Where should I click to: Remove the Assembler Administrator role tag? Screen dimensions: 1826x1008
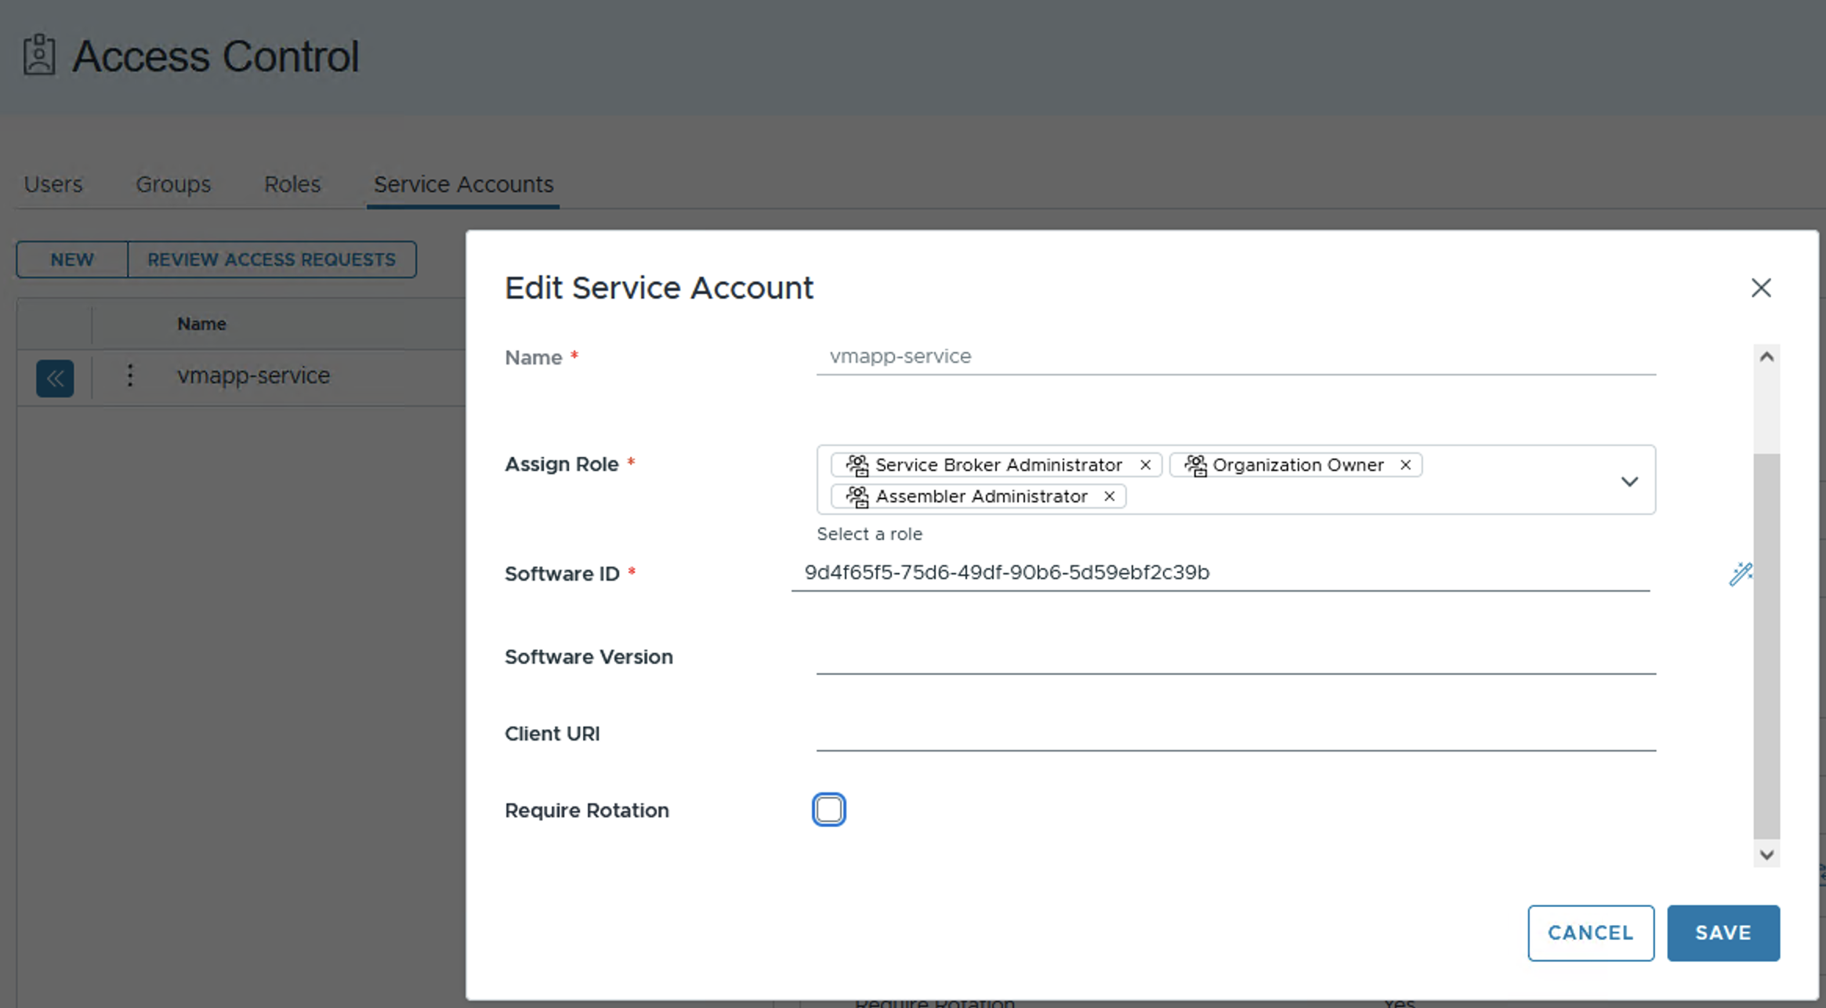tap(1109, 496)
